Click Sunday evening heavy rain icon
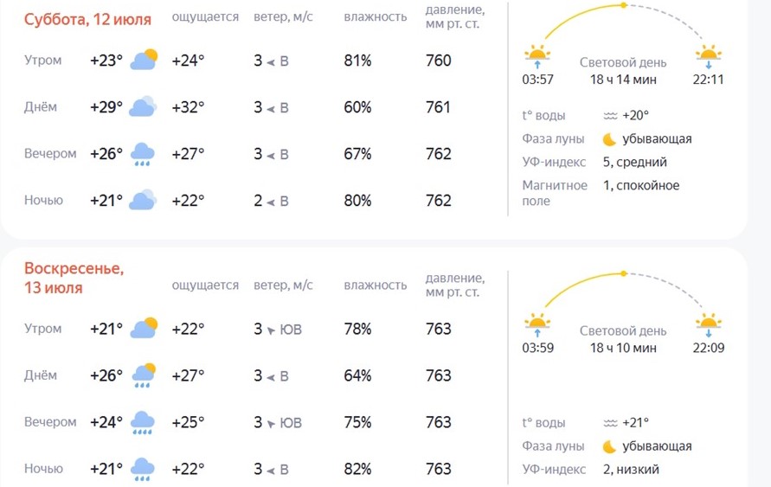 (x=143, y=423)
